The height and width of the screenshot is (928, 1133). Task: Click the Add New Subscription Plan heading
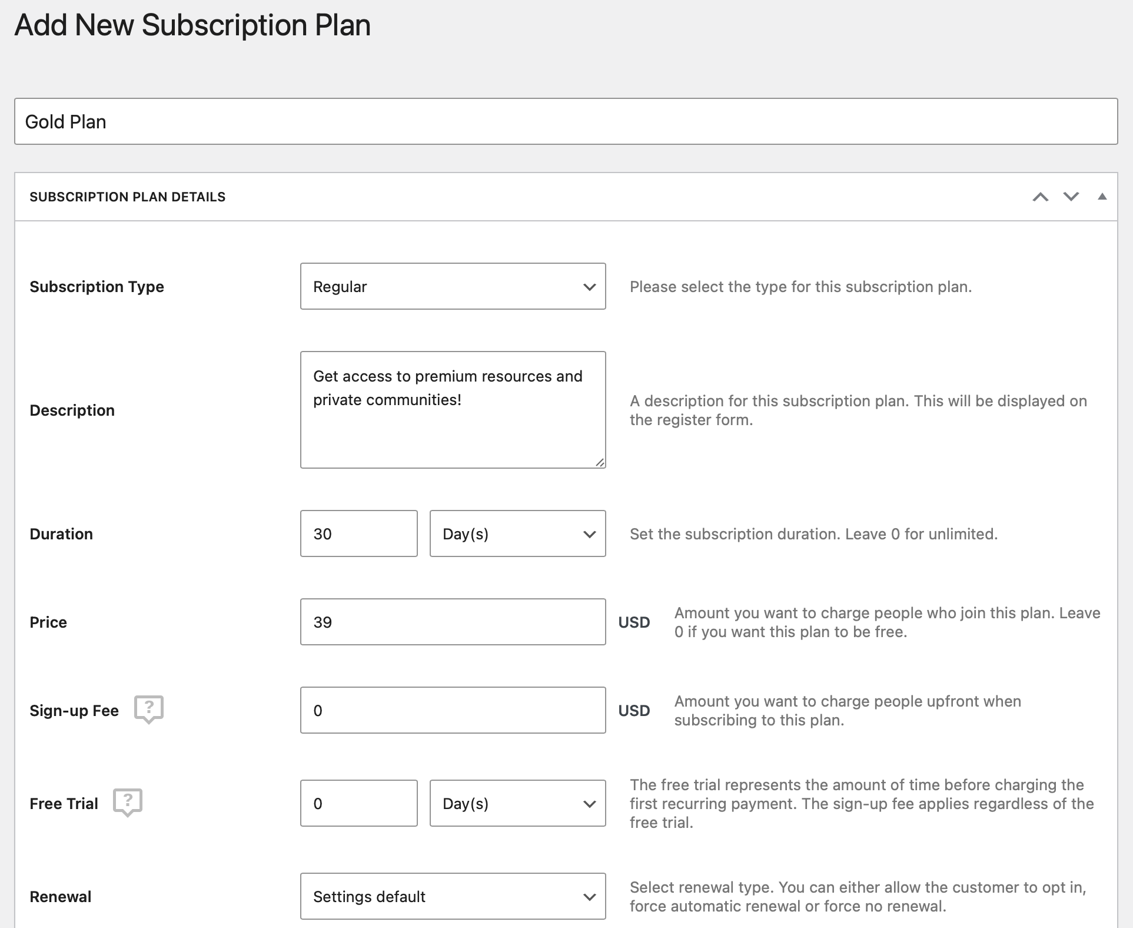[192, 25]
